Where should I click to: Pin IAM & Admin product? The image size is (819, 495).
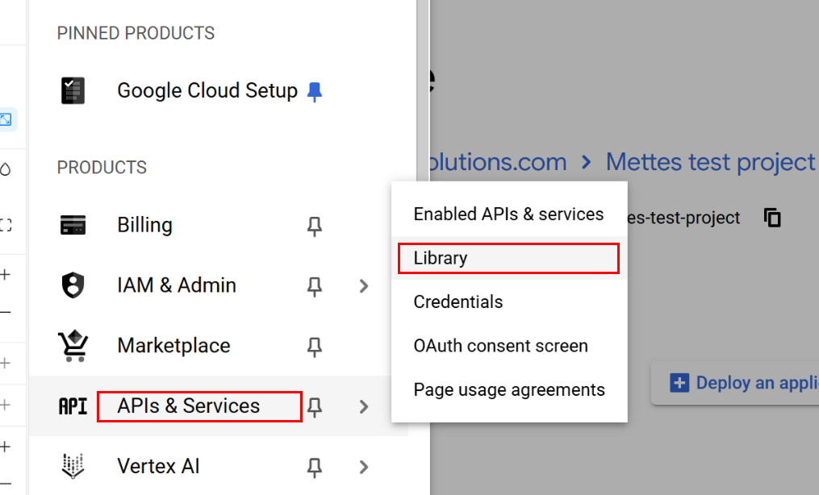coord(315,287)
